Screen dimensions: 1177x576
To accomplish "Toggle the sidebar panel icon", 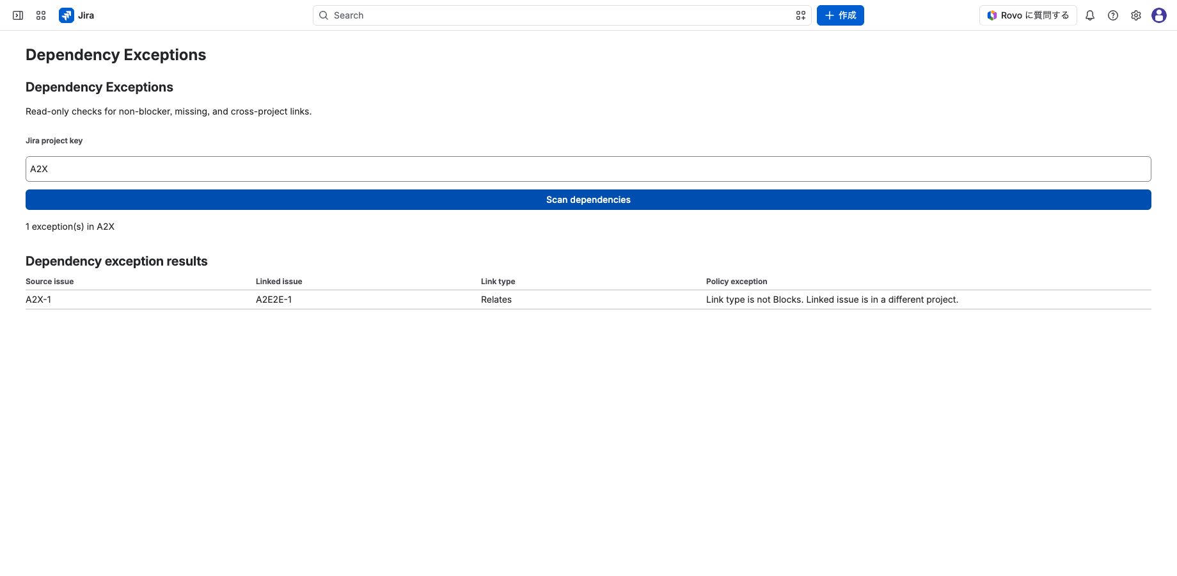I will (18, 15).
